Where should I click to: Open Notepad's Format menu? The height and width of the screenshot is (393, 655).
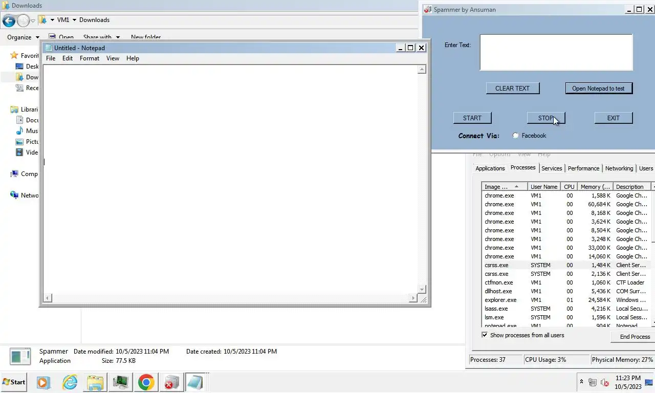90,58
